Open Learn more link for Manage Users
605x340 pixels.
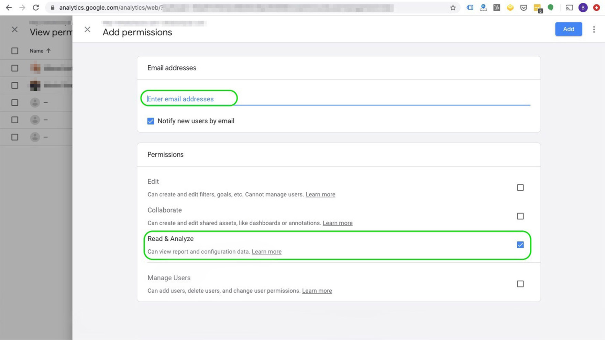pyautogui.click(x=317, y=291)
